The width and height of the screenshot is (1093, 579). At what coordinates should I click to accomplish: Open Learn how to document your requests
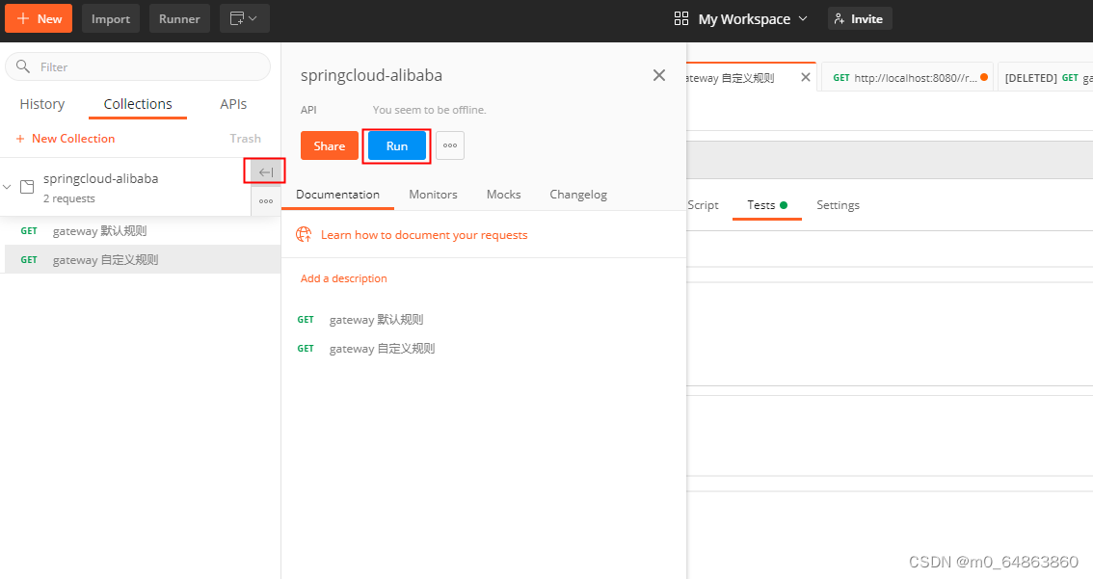[424, 235]
